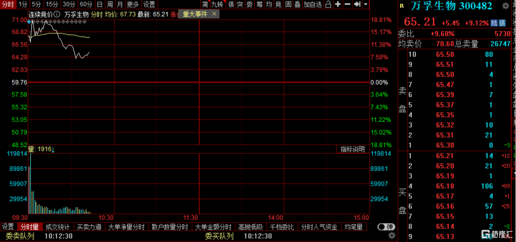Open the weekly 周 K-line chart
The height and width of the screenshot is (242, 516).
pos(110,4)
